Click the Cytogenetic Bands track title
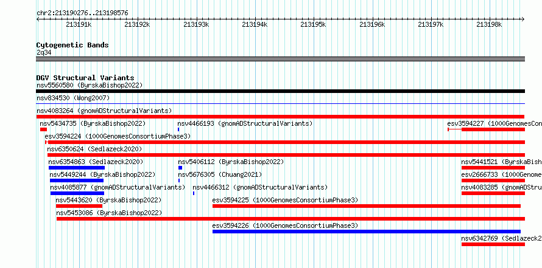 coord(72,45)
